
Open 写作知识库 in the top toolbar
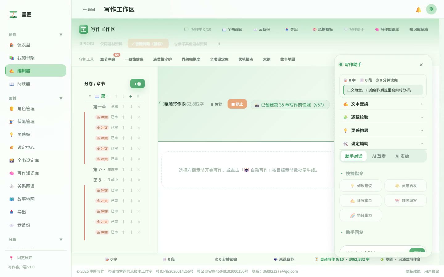point(387,30)
